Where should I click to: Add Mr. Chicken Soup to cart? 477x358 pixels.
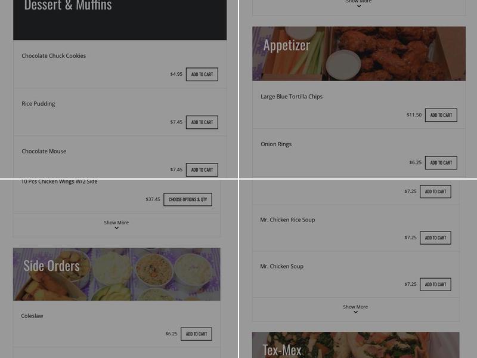point(435,285)
